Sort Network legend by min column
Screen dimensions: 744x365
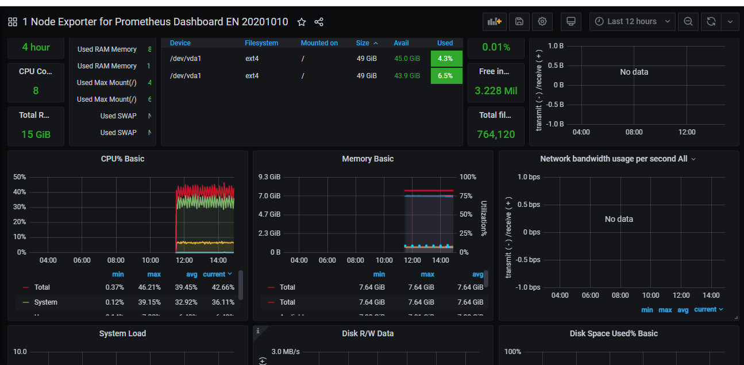point(647,309)
